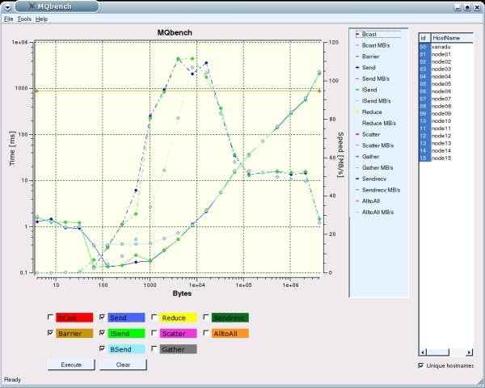Click the Bcast legend entry

pos(369,35)
